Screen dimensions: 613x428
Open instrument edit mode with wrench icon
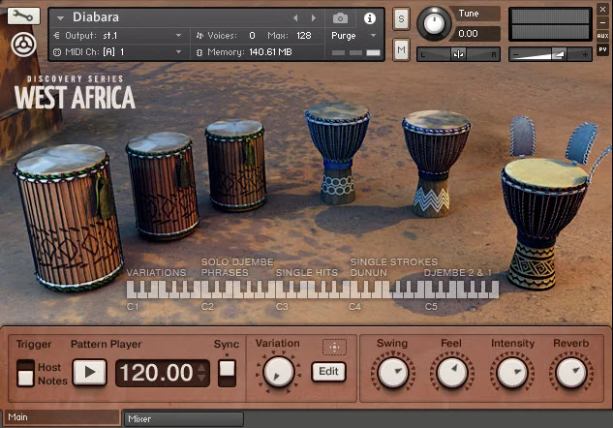coord(23,16)
